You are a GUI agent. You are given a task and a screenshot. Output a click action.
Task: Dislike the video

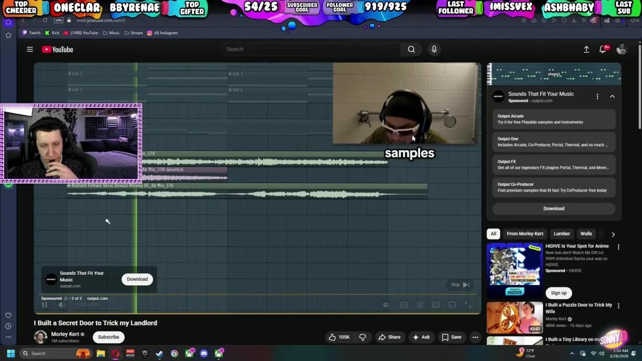pyautogui.click(x=362, y=337)
